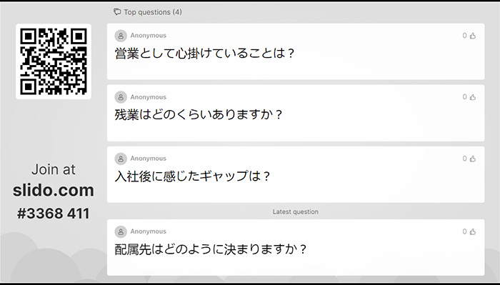Click the avatar on the 配属先 question
The height and width of the screenshot is (285, 500).
point(121,231)
